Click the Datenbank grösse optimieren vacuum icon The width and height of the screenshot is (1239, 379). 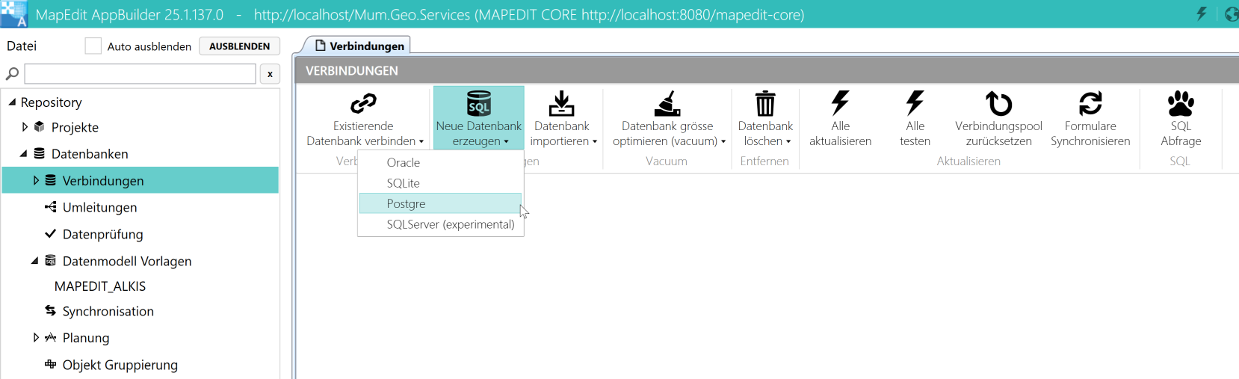(x=667, y=104)
